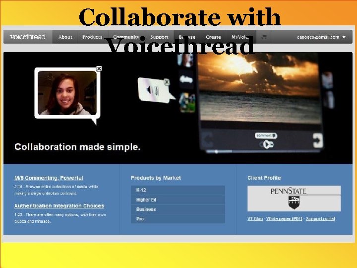Close the audio comment bubble
Viewport: 357px width, 268px height.
click(167, 82)
